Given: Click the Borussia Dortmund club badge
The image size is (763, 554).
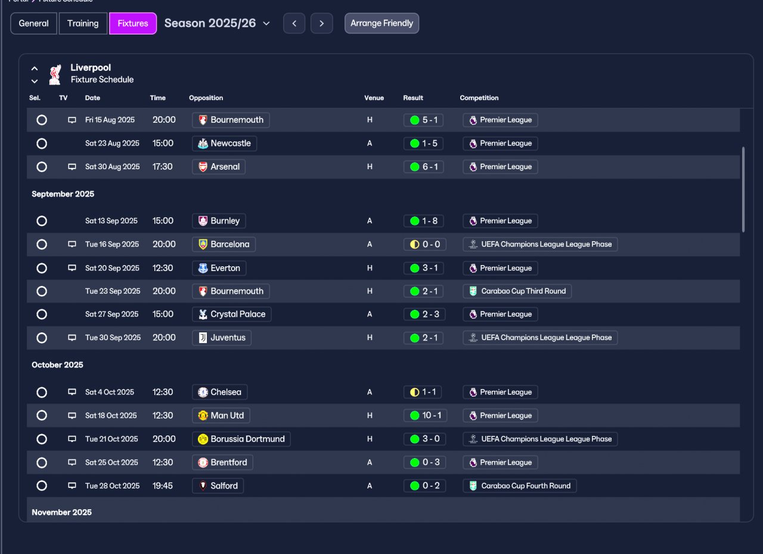Looking at the screenshot, I should pyautogui.click(x=203, y=439).
